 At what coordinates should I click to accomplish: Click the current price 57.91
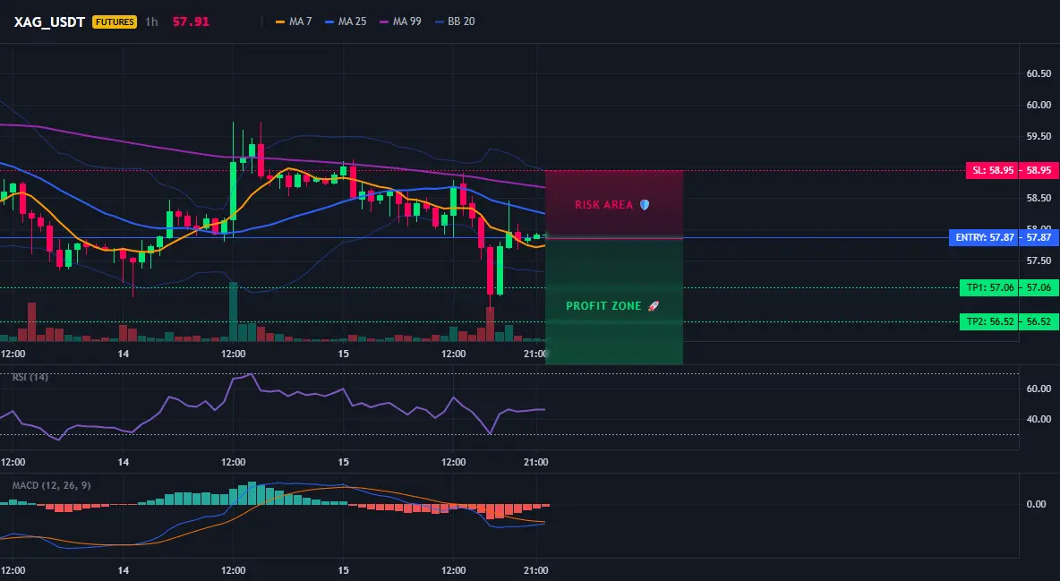[x=191, y=21]
